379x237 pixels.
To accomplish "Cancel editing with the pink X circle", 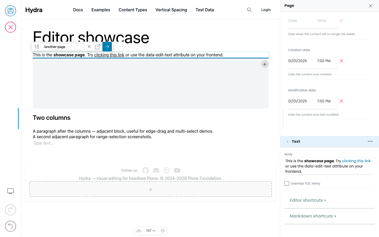I will 11,27.
